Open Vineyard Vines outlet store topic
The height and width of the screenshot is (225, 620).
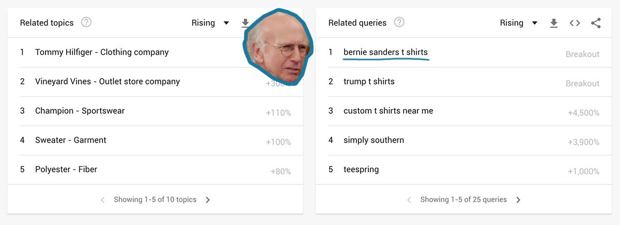[107, 81]
